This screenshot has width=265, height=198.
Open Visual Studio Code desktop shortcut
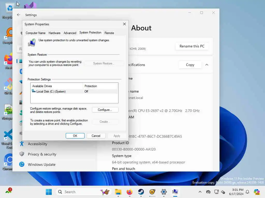(x=8, y=139)
